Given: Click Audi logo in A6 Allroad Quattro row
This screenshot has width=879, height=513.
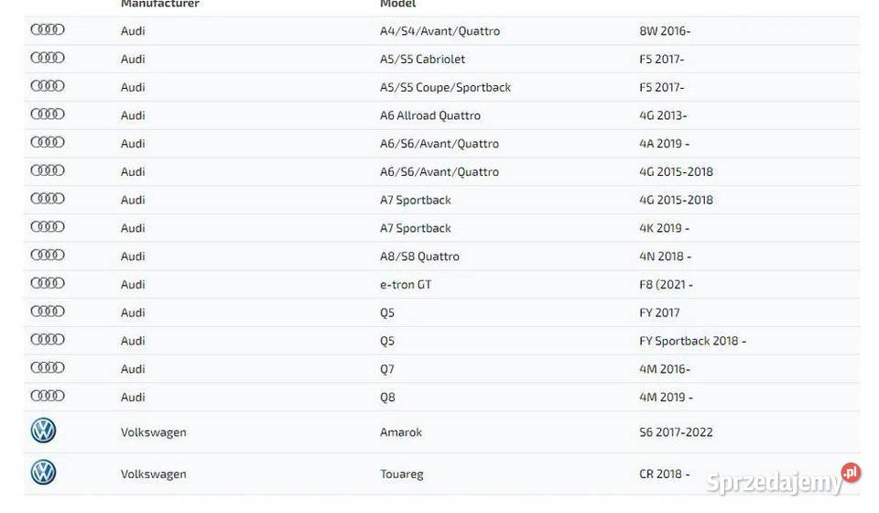Looking at the screenshot, I should coord(48,115).
